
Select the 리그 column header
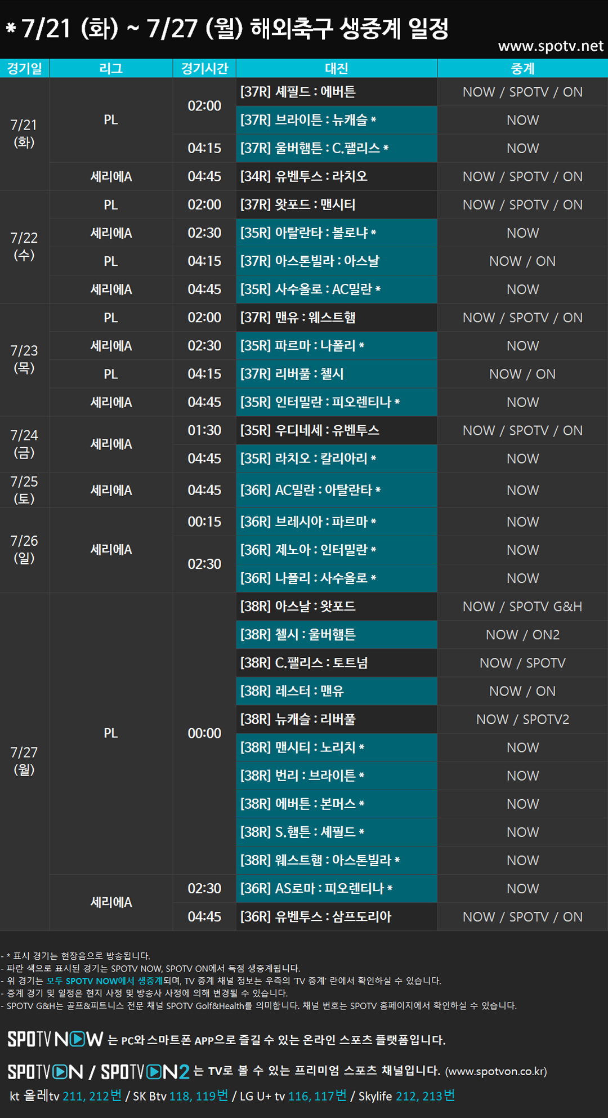[111, 69]
